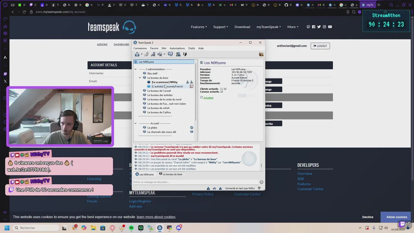414x233 pixels.
Task: Select the Les N0thyens server row in the tree
Action: tap(164, 62)
